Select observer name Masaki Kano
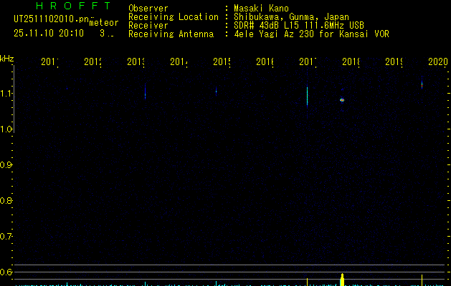Image resolution: width=451 pixels, height=286 pixels. pyautogui.click(x=261, y=8)
